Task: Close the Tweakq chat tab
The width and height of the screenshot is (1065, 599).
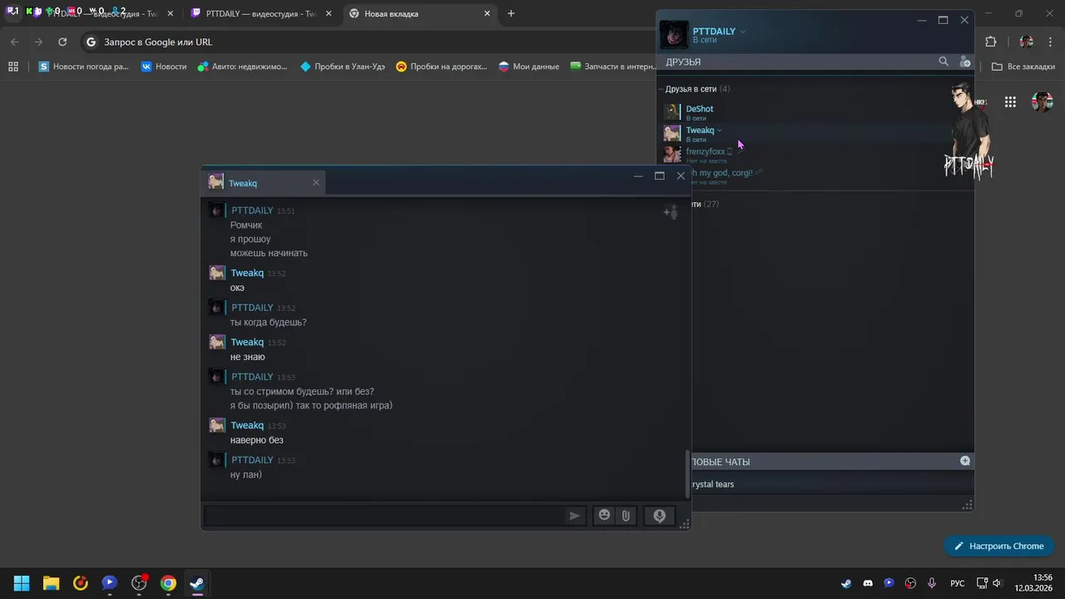Action: (x=316, y=183)
